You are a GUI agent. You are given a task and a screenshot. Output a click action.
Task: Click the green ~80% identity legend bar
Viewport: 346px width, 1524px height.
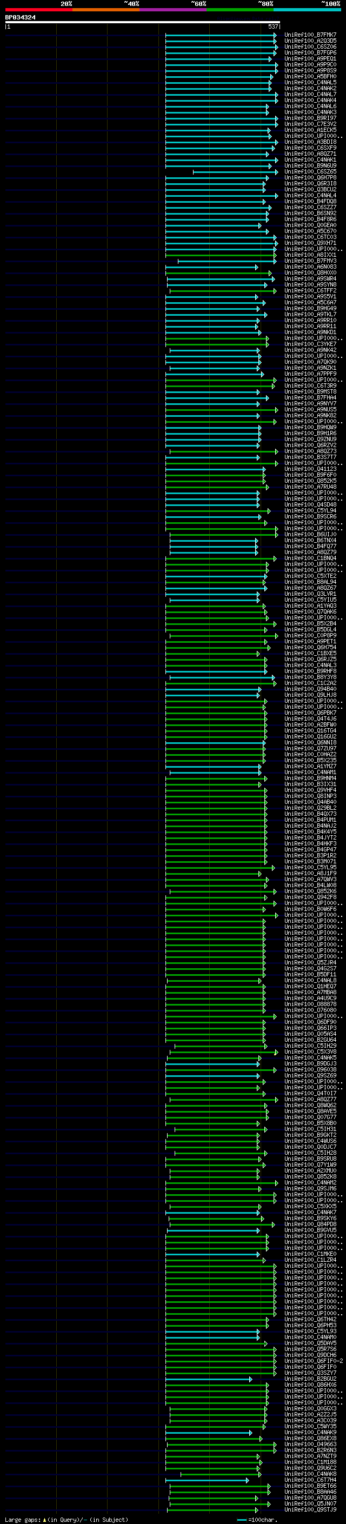pyautogui.click(x=239, y=10)
